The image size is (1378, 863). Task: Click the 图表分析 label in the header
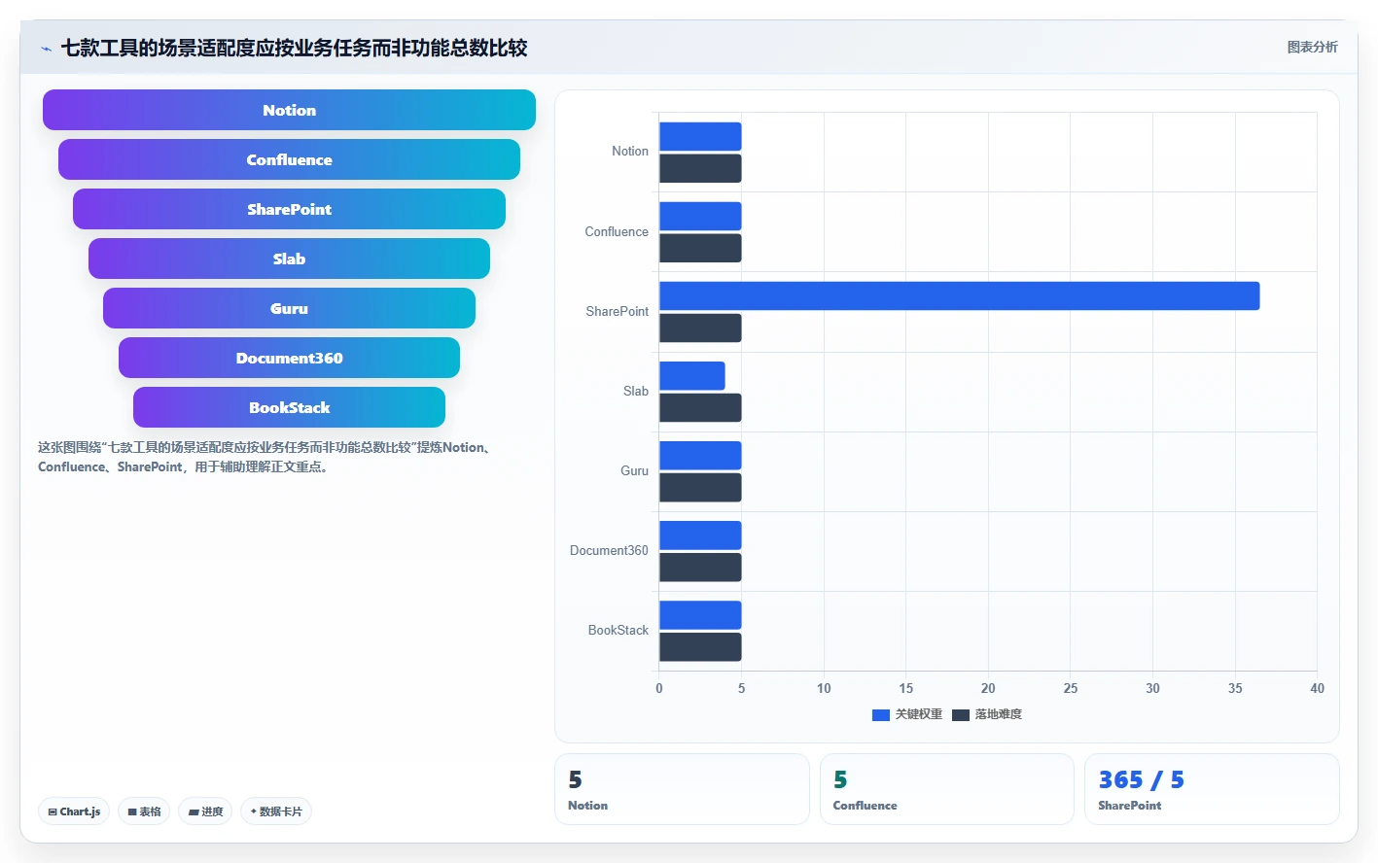pos(1312,47)
